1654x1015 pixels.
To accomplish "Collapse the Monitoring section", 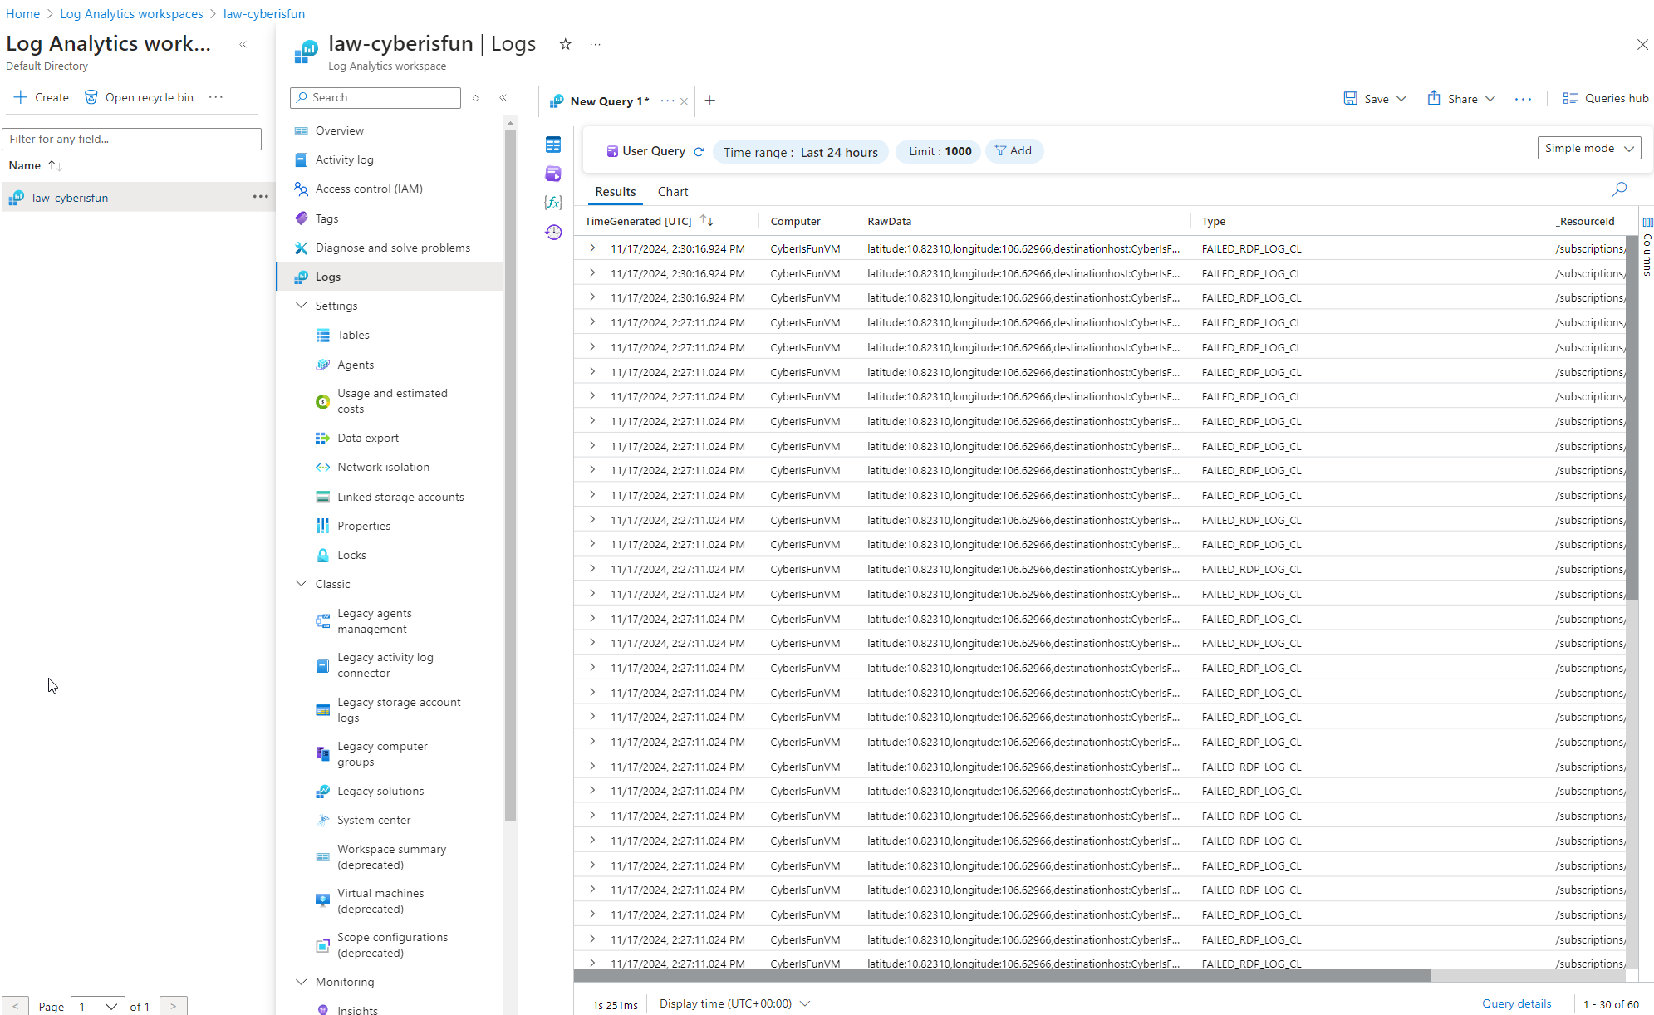I will pyautogui.click(x=302, y=982).
